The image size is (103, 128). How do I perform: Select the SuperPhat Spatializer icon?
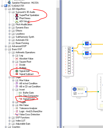[x=17, y=15]
